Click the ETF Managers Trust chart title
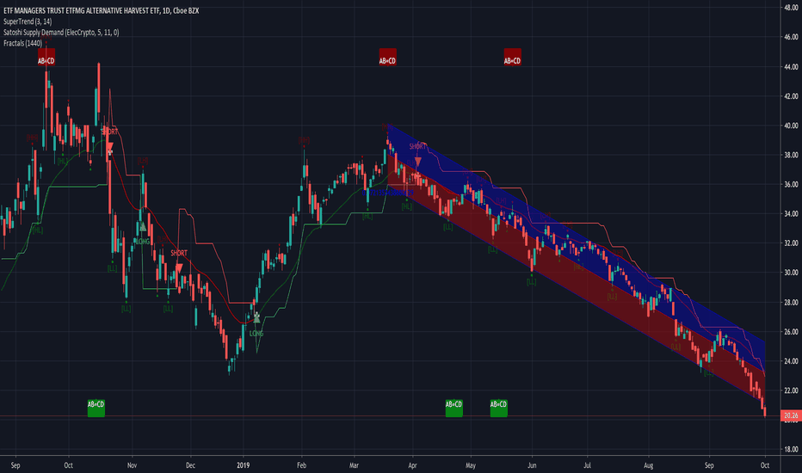The width and height of the screenshot is (802, 473). click(102, 10)
